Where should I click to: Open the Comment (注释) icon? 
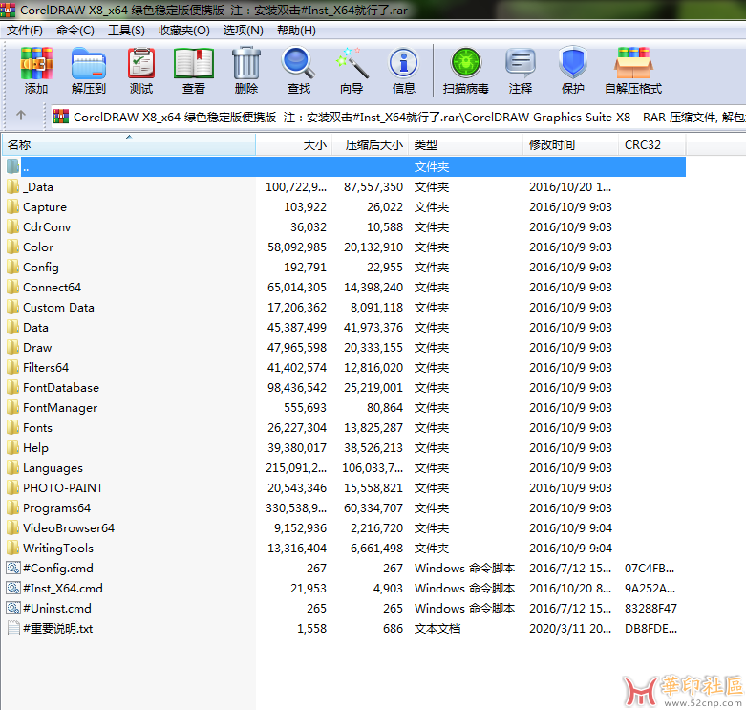pyautogui.click(x=521, y=63)
